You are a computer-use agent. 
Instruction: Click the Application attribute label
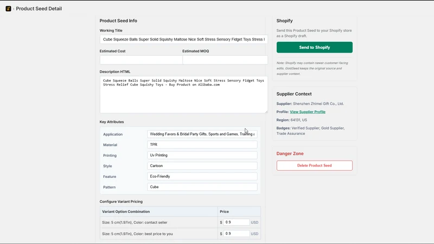[113, 134]
